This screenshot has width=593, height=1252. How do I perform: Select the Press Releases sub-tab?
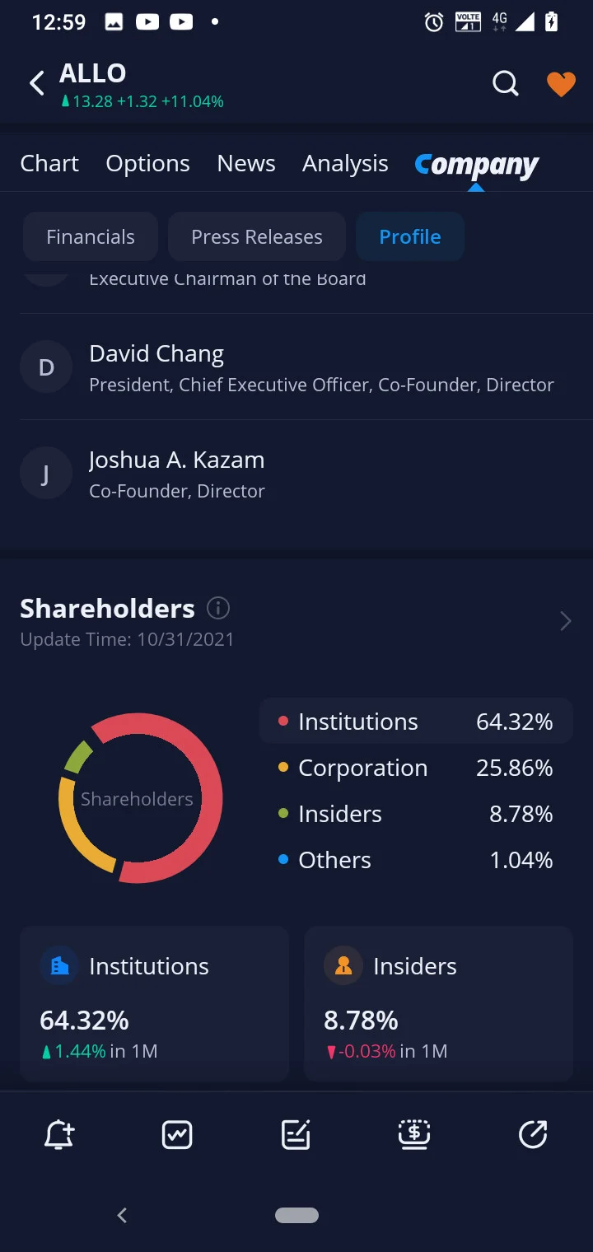[257, 236]
